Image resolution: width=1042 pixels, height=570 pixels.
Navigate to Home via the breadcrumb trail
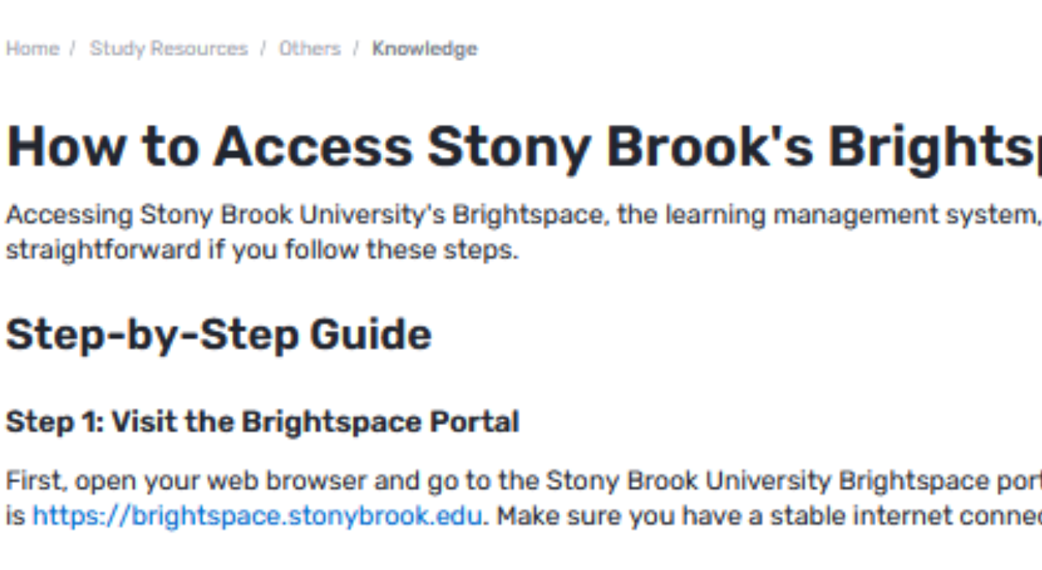click(32, 48)
